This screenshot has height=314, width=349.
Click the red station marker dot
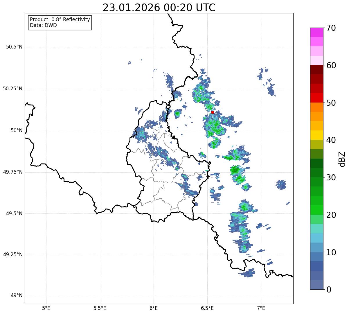pos(213,112)
